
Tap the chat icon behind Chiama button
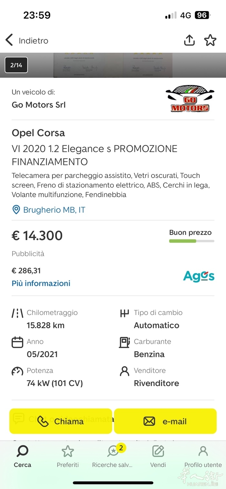[18, 418]
